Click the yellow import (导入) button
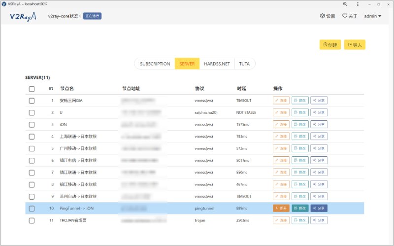 click(x=355, y=45)
